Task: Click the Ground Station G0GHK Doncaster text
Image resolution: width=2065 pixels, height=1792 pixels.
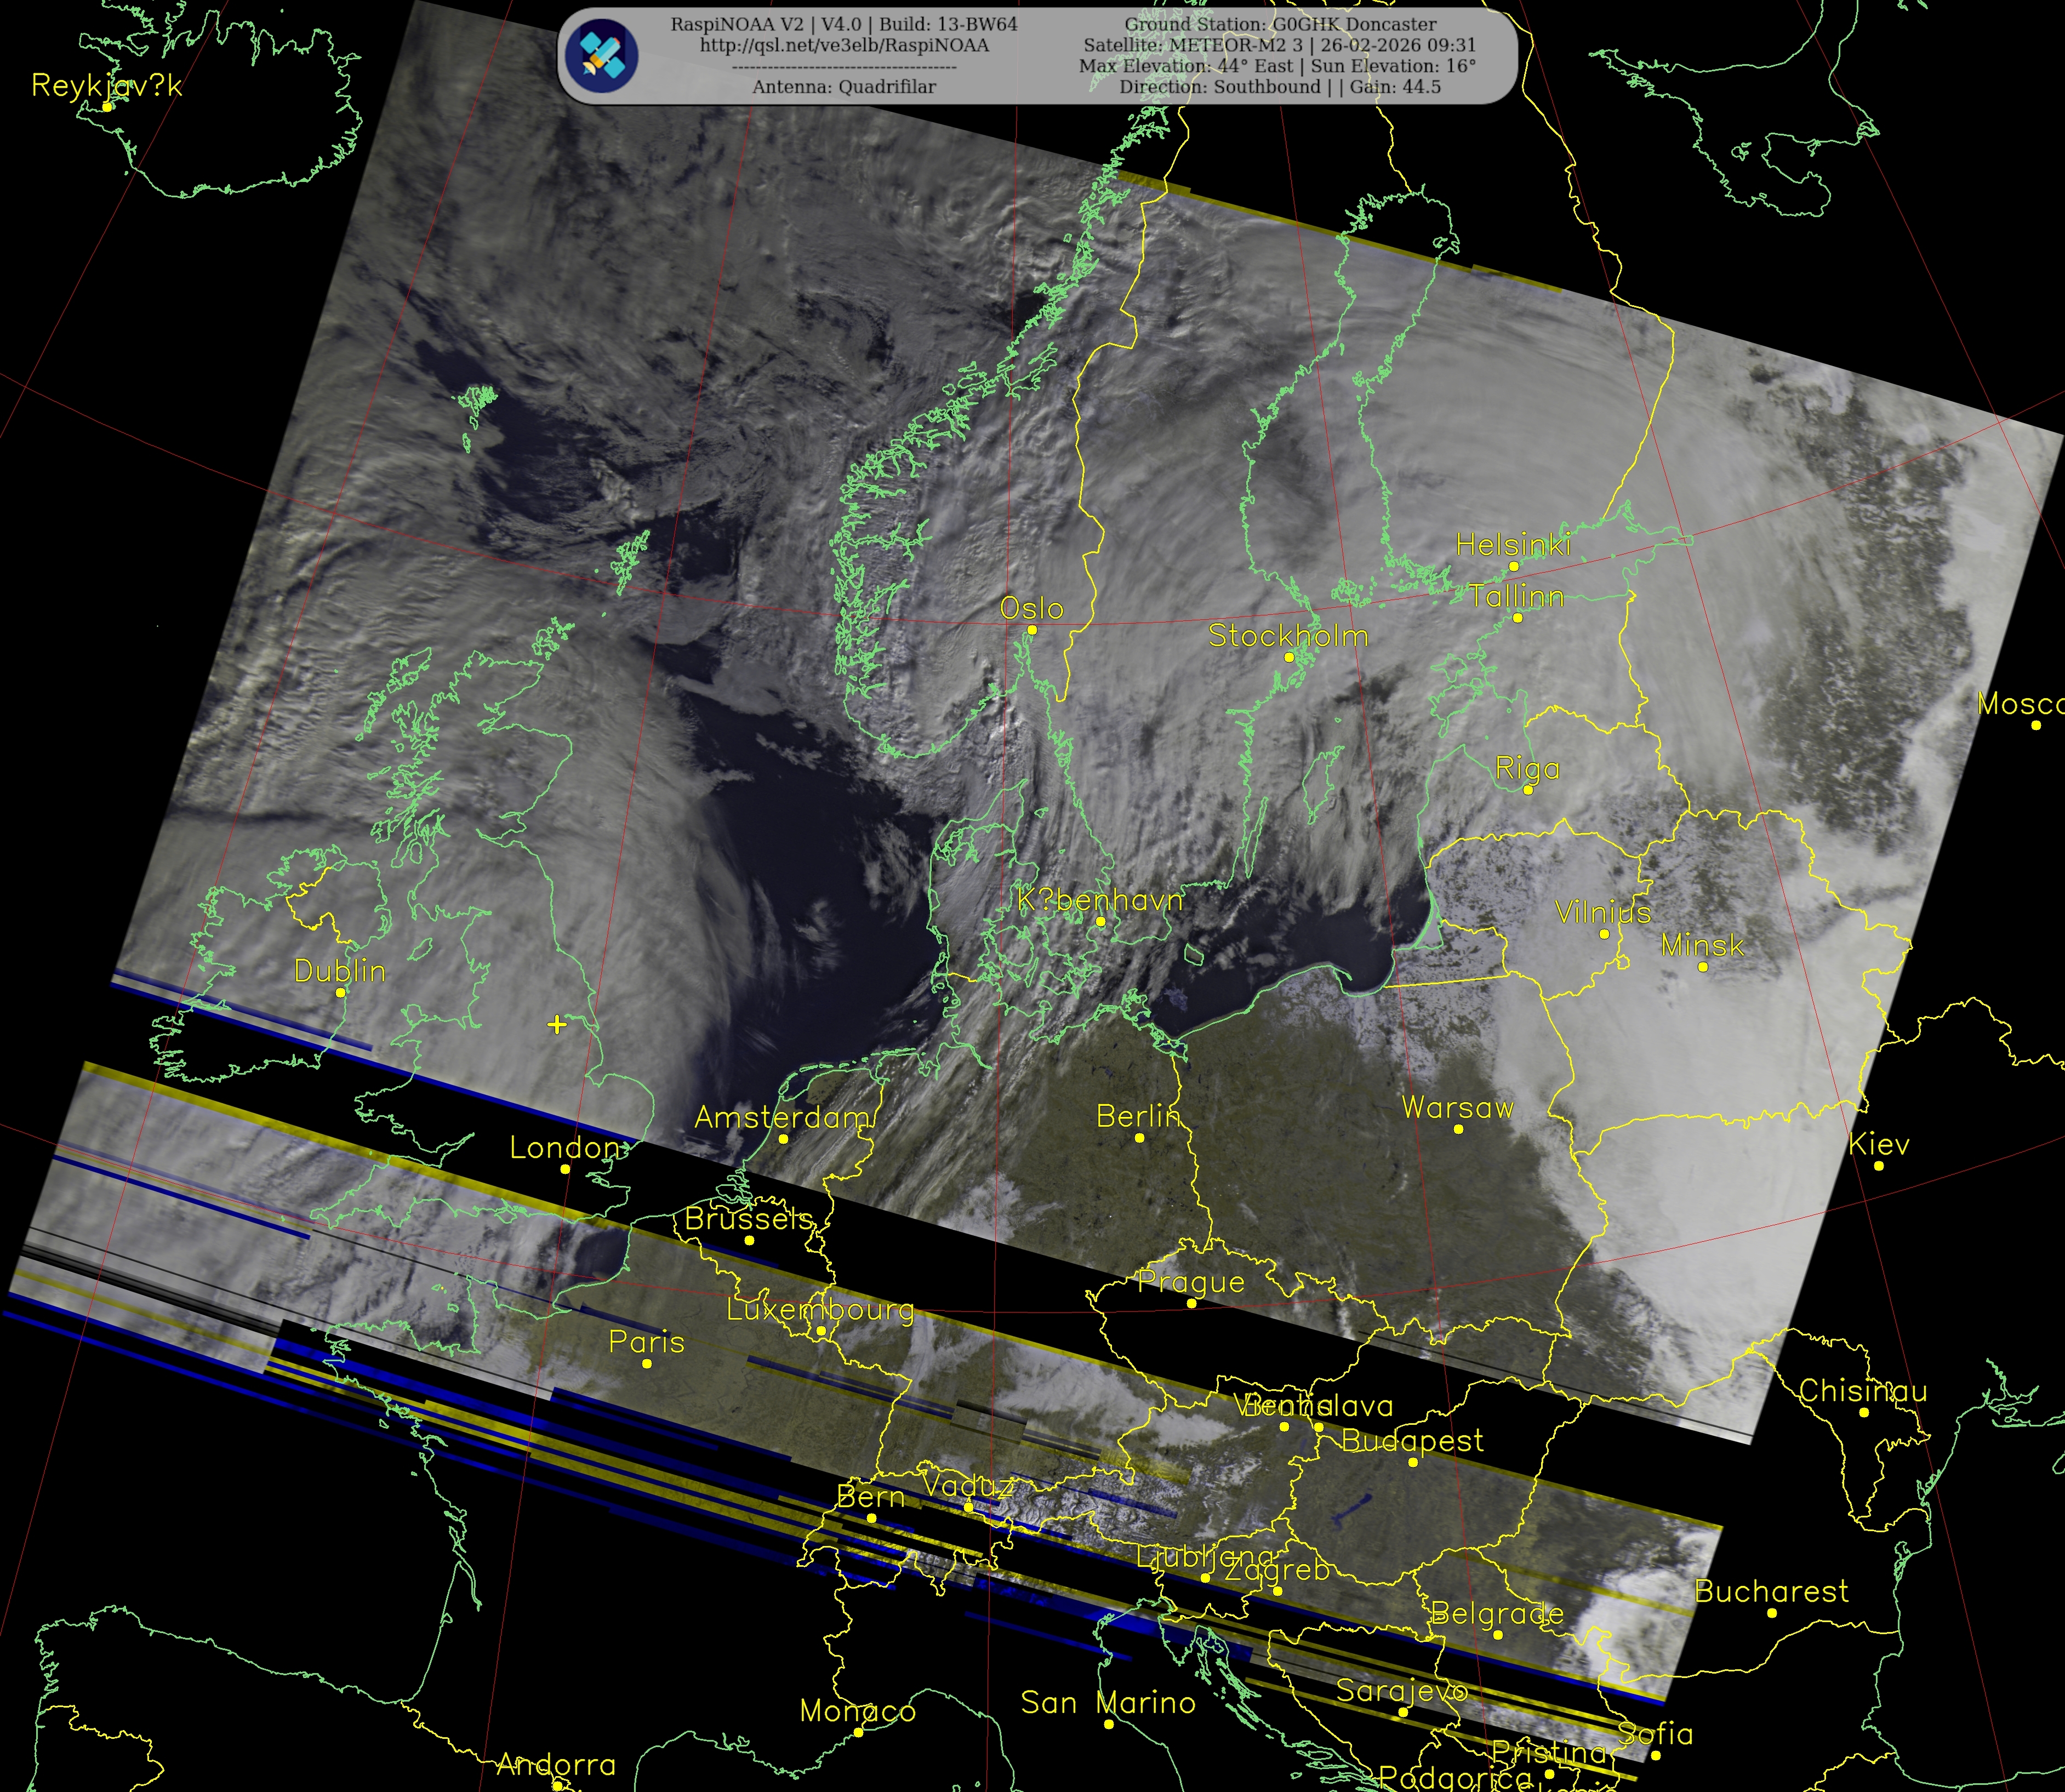Action: pos(1280,25)
